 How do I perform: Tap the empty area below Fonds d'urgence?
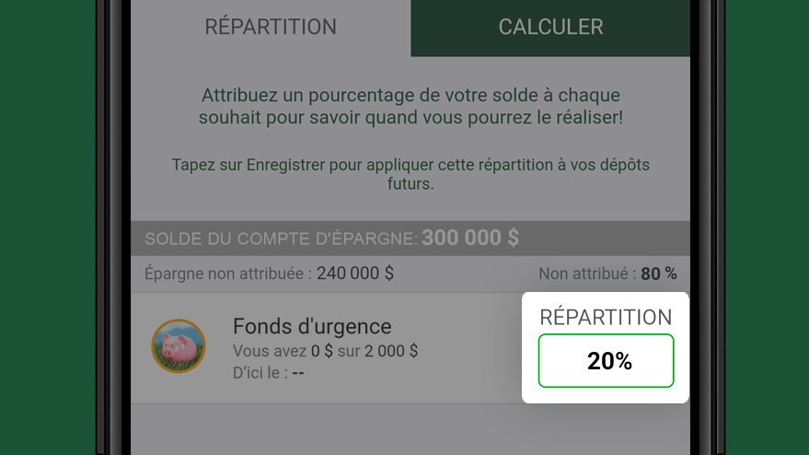(x=410, y=429)
